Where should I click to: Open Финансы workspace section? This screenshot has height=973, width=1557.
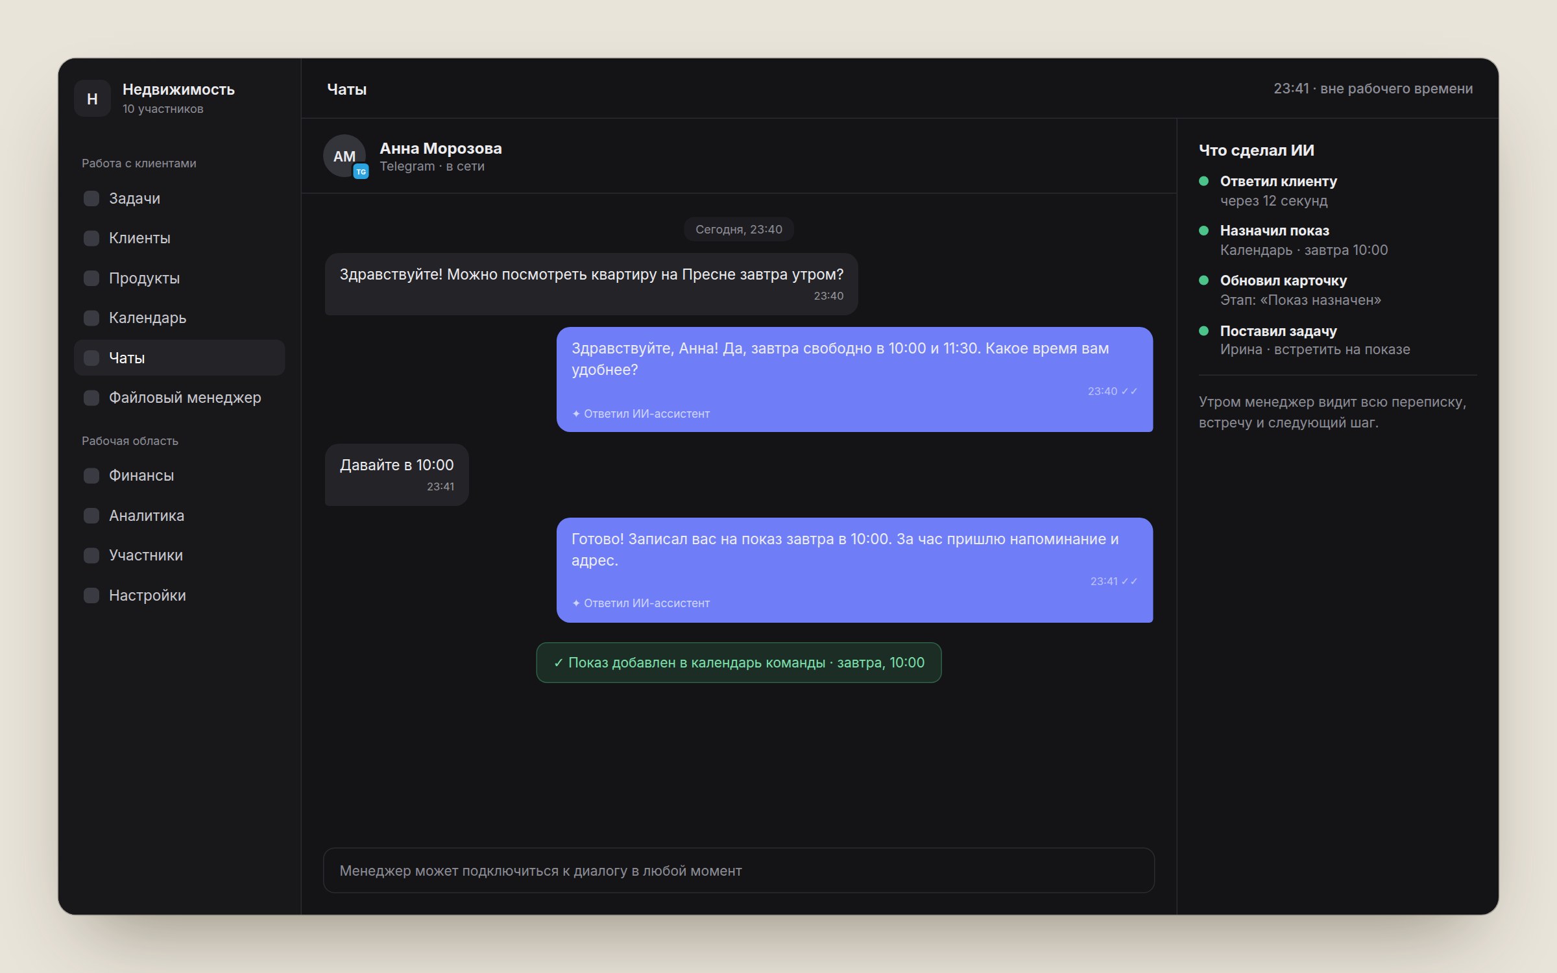coord(179,475)
